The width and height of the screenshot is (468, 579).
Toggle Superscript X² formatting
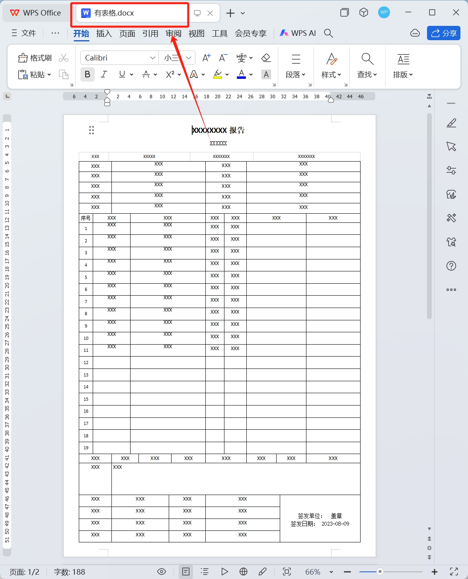(170, 74)
